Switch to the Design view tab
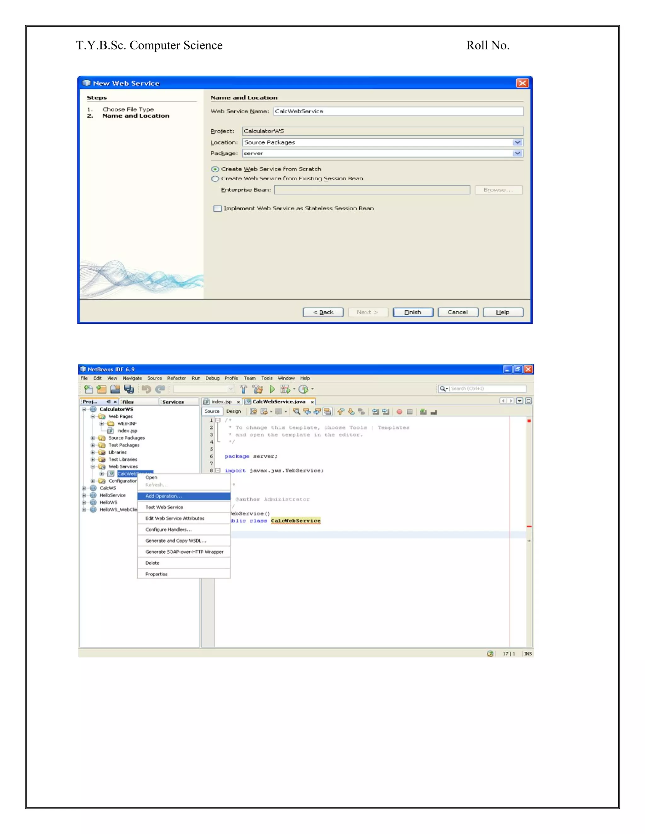This screenshot has width=645, height=834. pyautogui.click(x=233, y=411)
